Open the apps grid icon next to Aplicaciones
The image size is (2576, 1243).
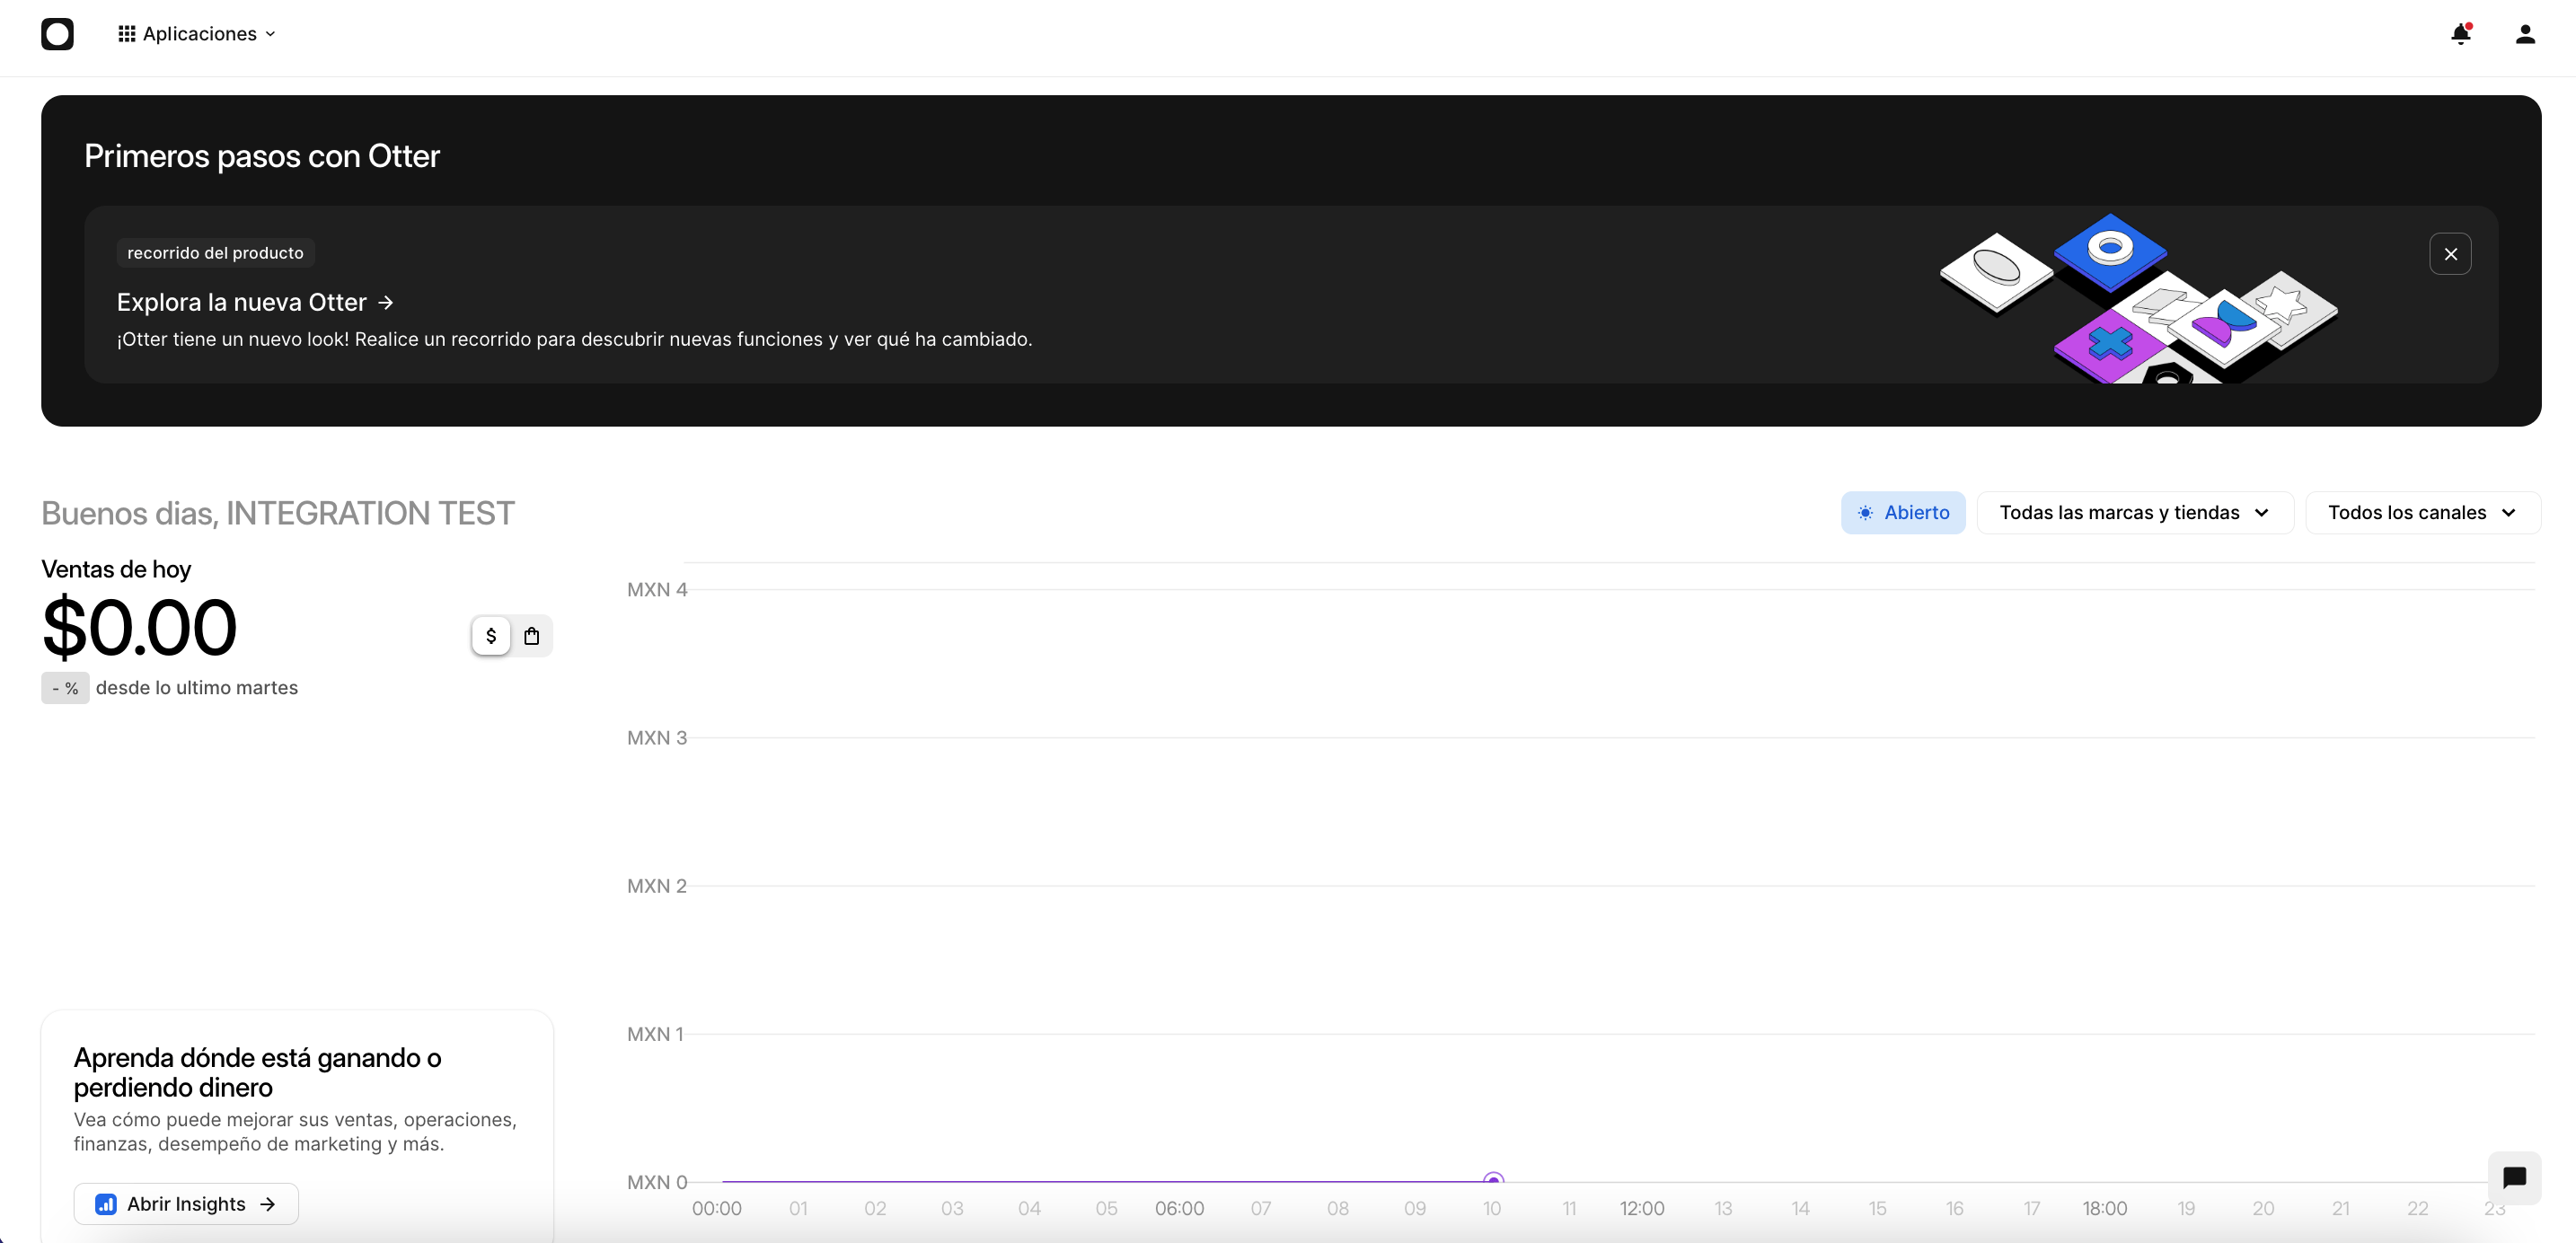126,33
